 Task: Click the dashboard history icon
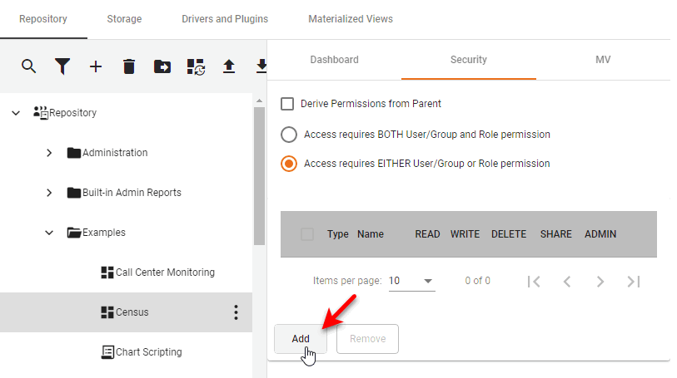coord(196,66)
